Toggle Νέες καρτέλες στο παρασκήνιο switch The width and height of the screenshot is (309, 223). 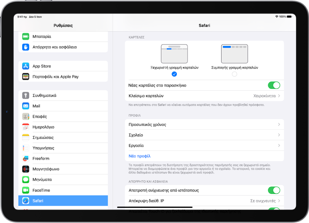[x=274, y=85]
